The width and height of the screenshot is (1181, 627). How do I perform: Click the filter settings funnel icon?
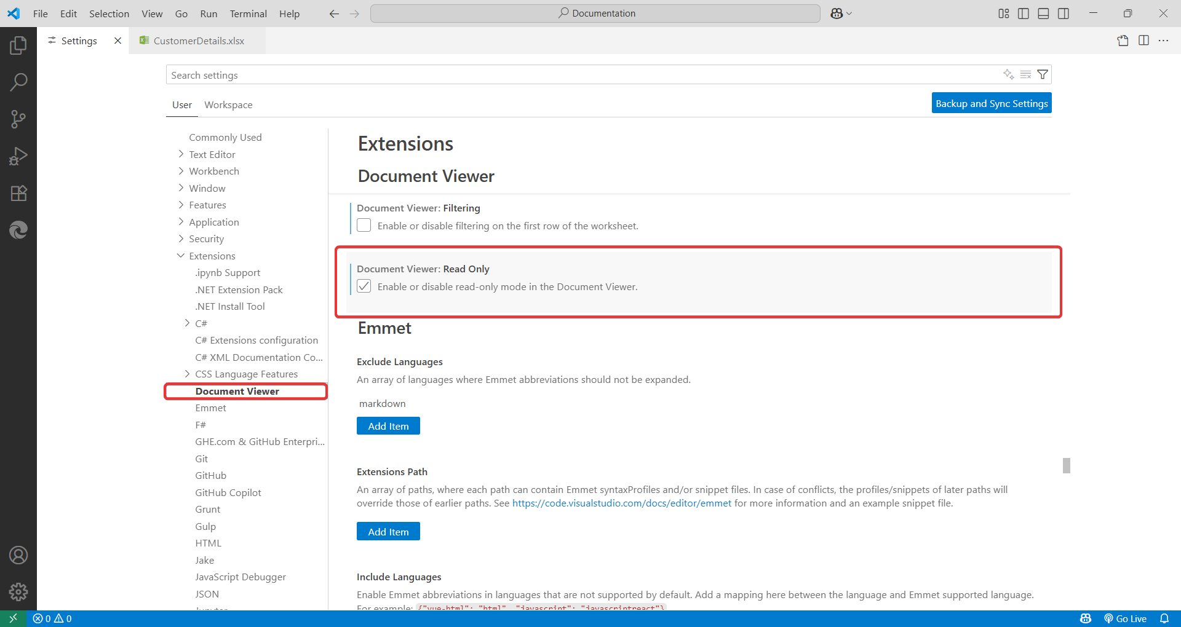coord(1043,74)
